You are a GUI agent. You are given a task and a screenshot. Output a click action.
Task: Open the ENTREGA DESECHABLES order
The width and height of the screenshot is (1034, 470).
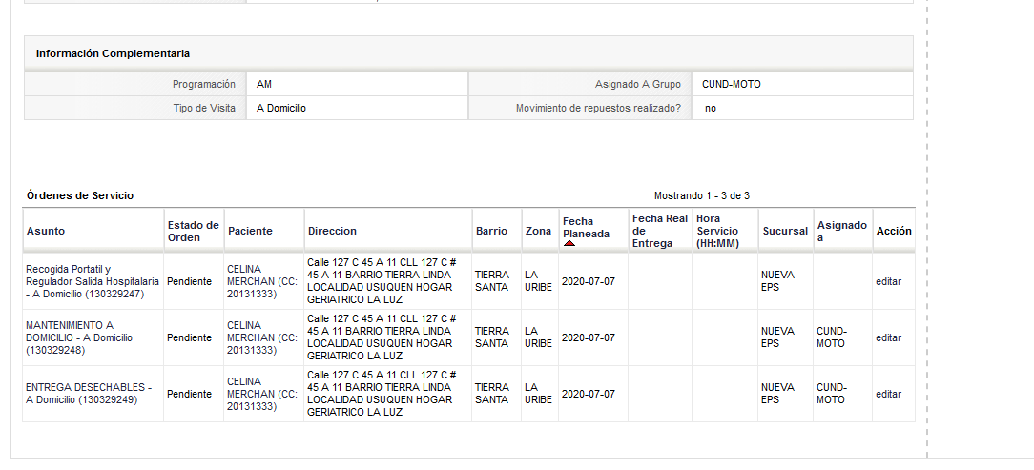pyautogui.click(x=89, y=394)
